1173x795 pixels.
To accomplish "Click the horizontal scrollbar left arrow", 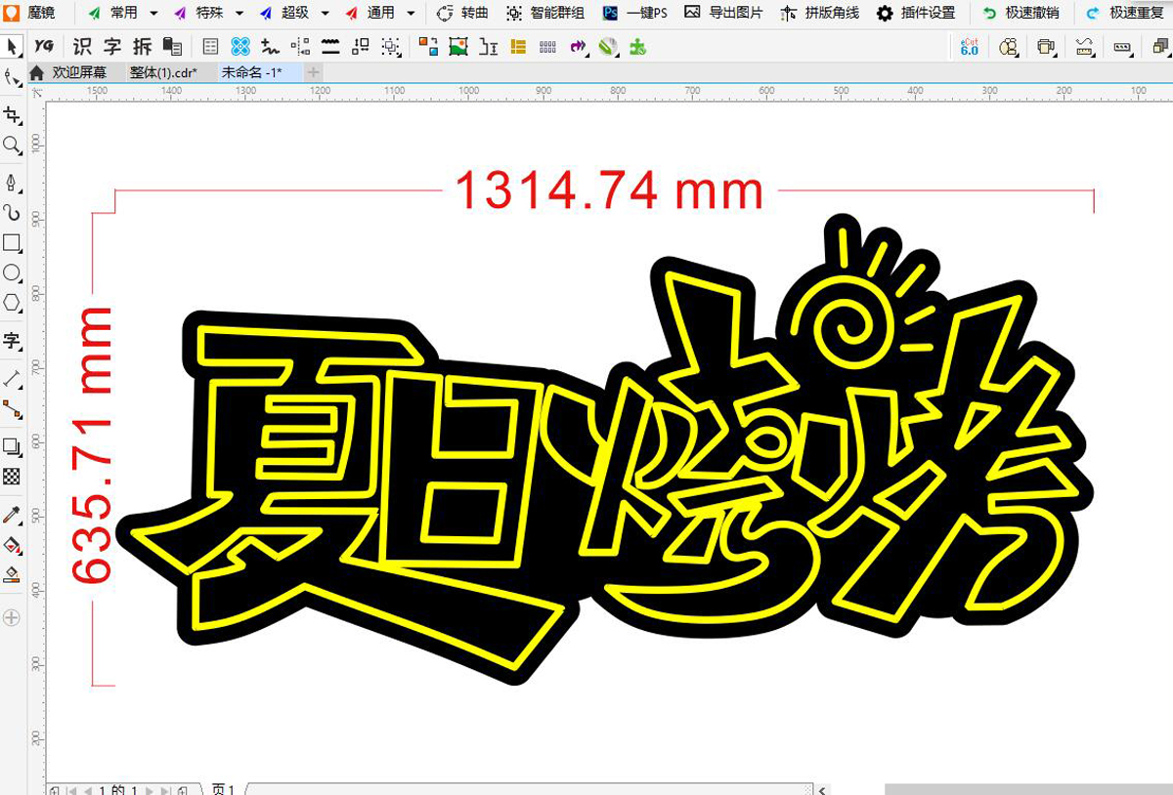I will click(x=823, y=789).
